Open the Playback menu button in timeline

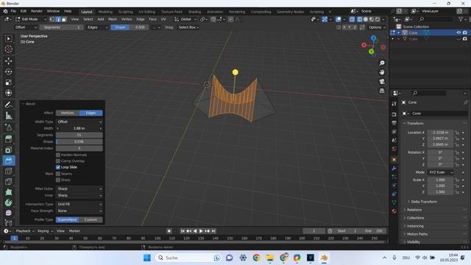pyautogui.click(x=24, y=231)
